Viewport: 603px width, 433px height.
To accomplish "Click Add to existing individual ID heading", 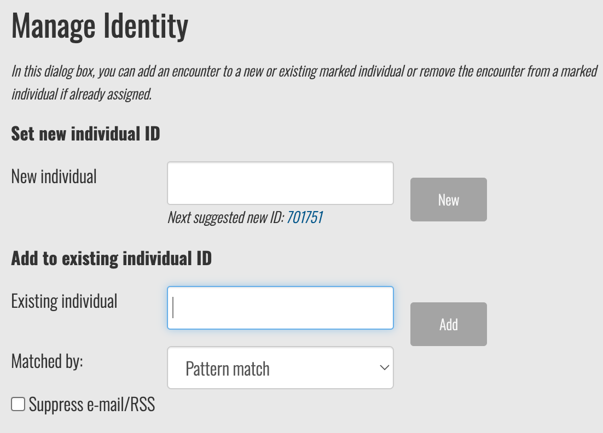I will pos(111,258).
